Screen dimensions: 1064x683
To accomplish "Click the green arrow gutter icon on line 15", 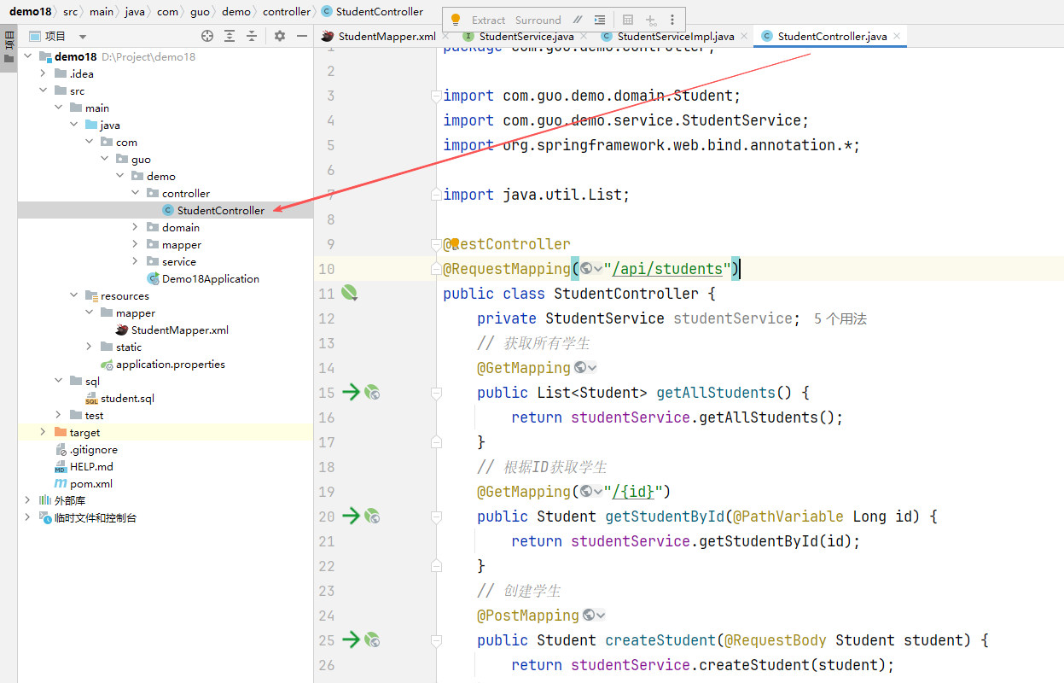I will tap(351, 393).
